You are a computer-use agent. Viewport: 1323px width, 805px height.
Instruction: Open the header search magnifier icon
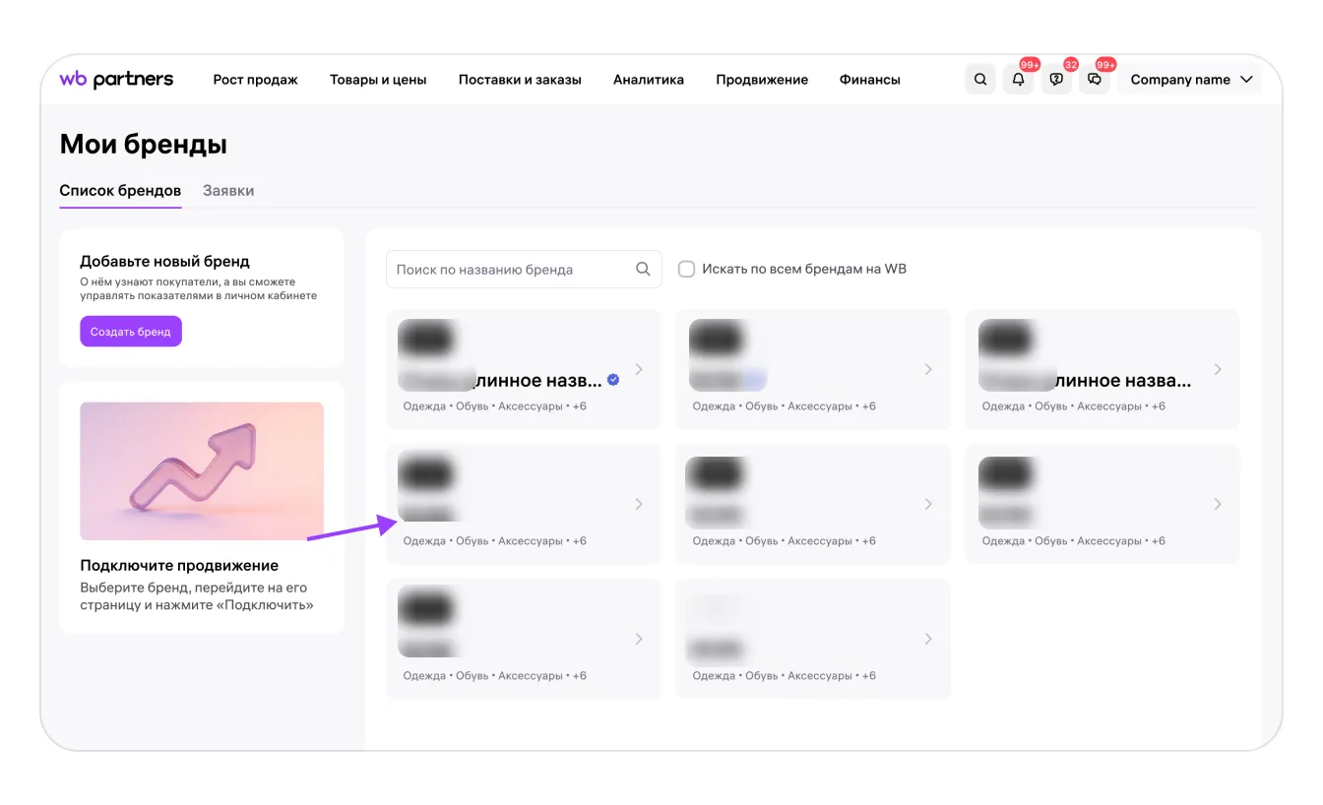tap(979, 80)
